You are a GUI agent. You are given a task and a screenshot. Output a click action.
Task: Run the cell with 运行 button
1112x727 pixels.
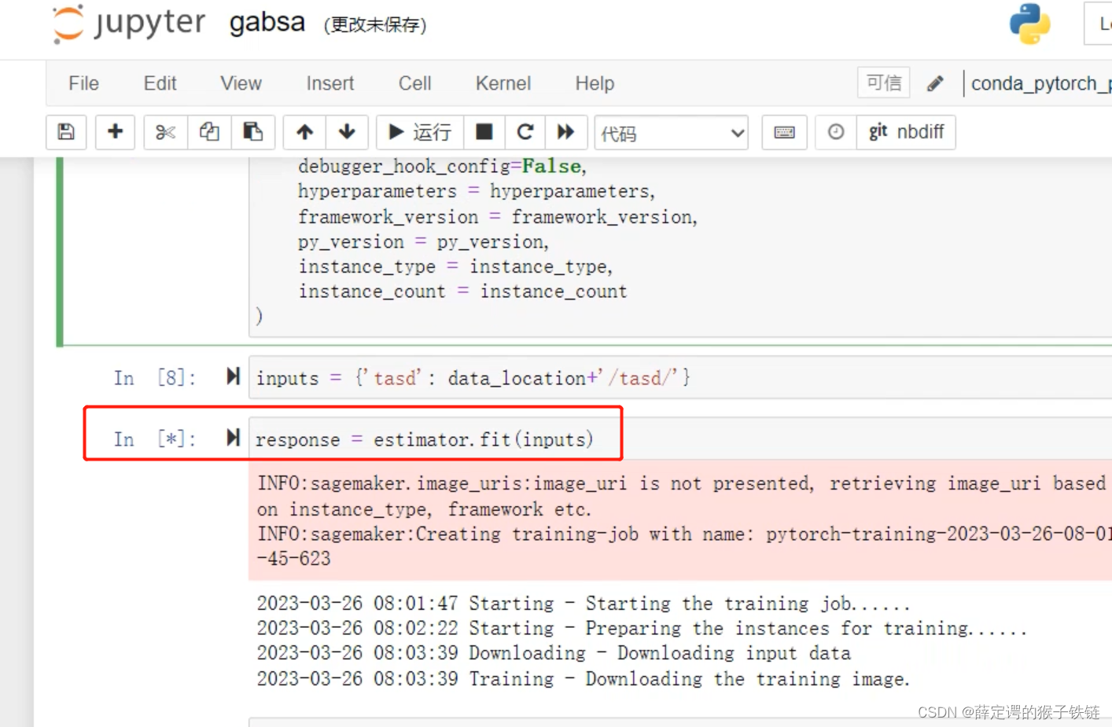(420, 132)
